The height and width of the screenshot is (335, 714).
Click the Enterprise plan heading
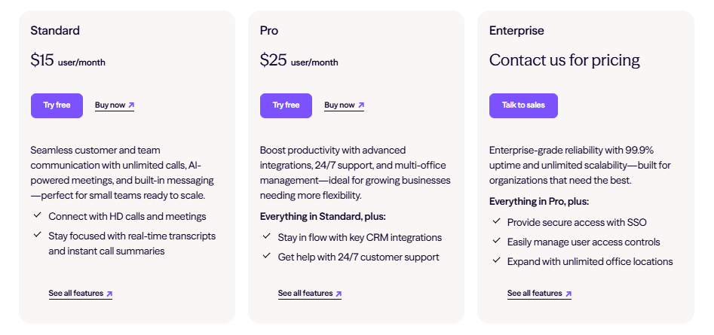coord(516,31)
